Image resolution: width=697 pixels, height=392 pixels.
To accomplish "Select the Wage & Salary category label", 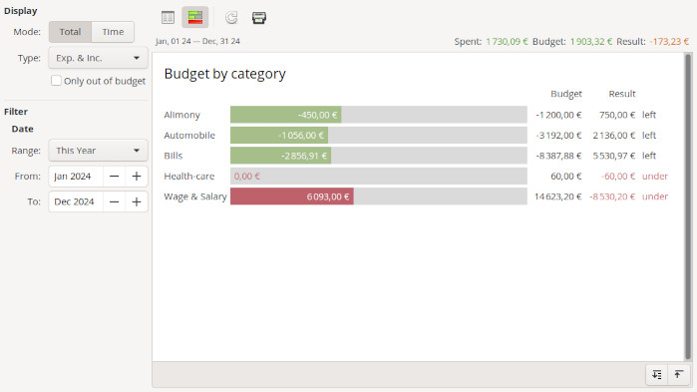I will (195, 196).
